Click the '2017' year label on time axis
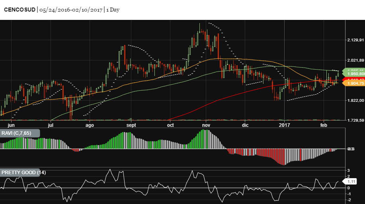Image resolution: width=365 pixels, height=204 pixels. 285,125
